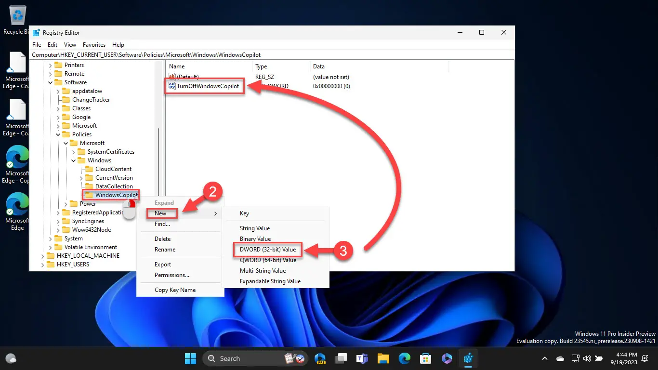The width and height of the screenshot is (658, 370).
Task: Click the registry path address bar
Action: coord(272,55)
